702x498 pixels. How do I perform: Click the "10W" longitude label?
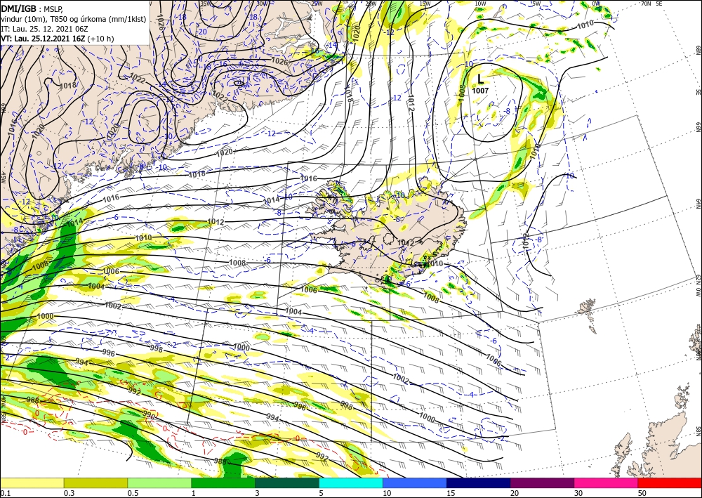click(x=480, y=4)
